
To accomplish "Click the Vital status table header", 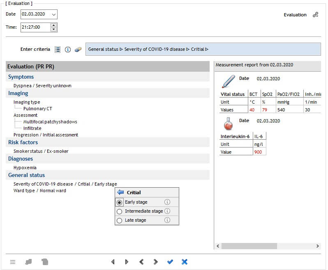I will pyautogui.click(x=232, y=94).
